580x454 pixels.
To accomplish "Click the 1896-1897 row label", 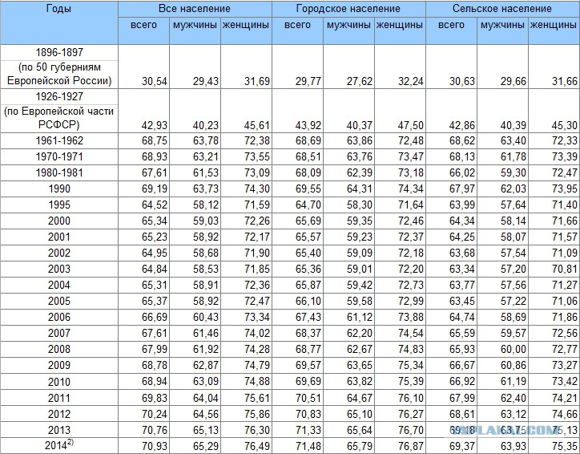I will point(59,51).
